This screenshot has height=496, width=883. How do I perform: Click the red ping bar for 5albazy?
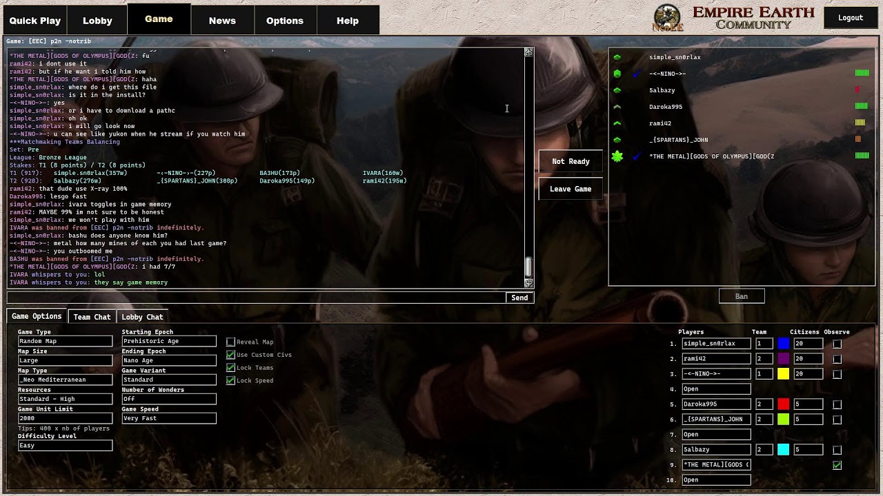click(x=857, y=90)
